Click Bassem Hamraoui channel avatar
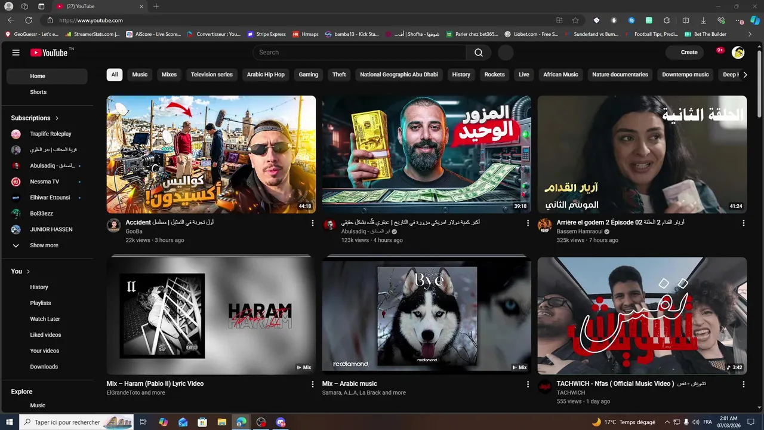Viewport: 764px width, 430px height. [x=544, y=225]
